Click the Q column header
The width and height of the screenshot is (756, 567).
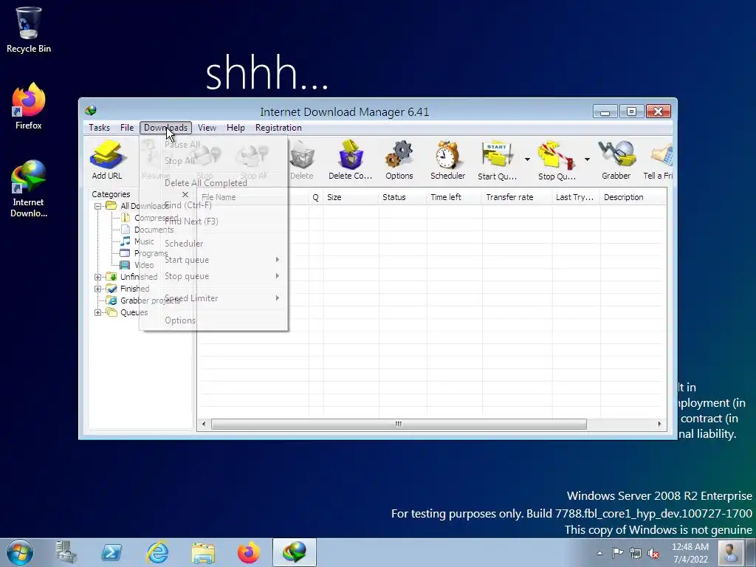[316, 197]
